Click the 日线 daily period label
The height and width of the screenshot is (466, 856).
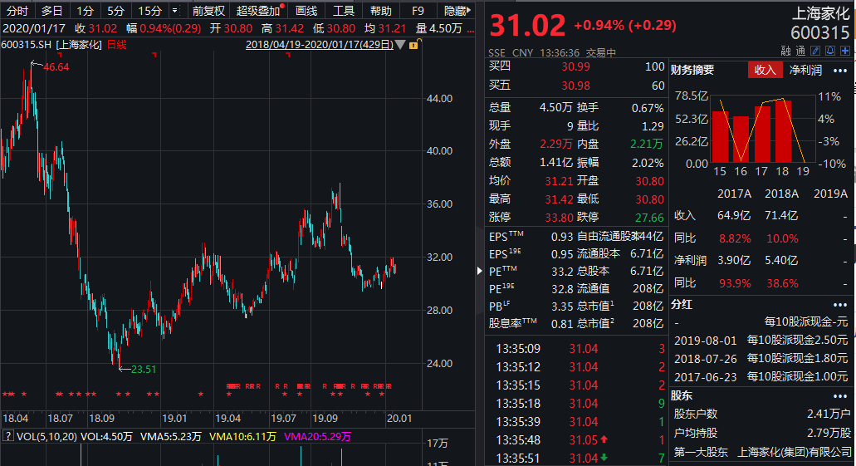[x=117, y=44]
